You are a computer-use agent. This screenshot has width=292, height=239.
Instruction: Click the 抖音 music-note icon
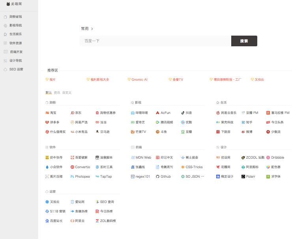[183, 113]
